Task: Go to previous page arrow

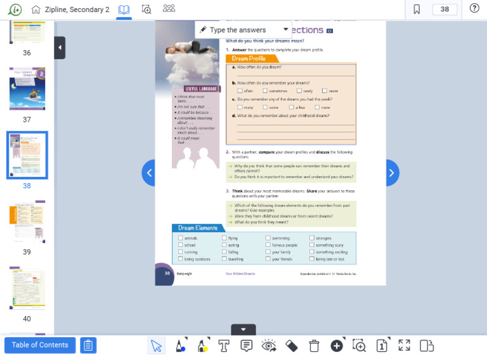Action: click(149, 172)
